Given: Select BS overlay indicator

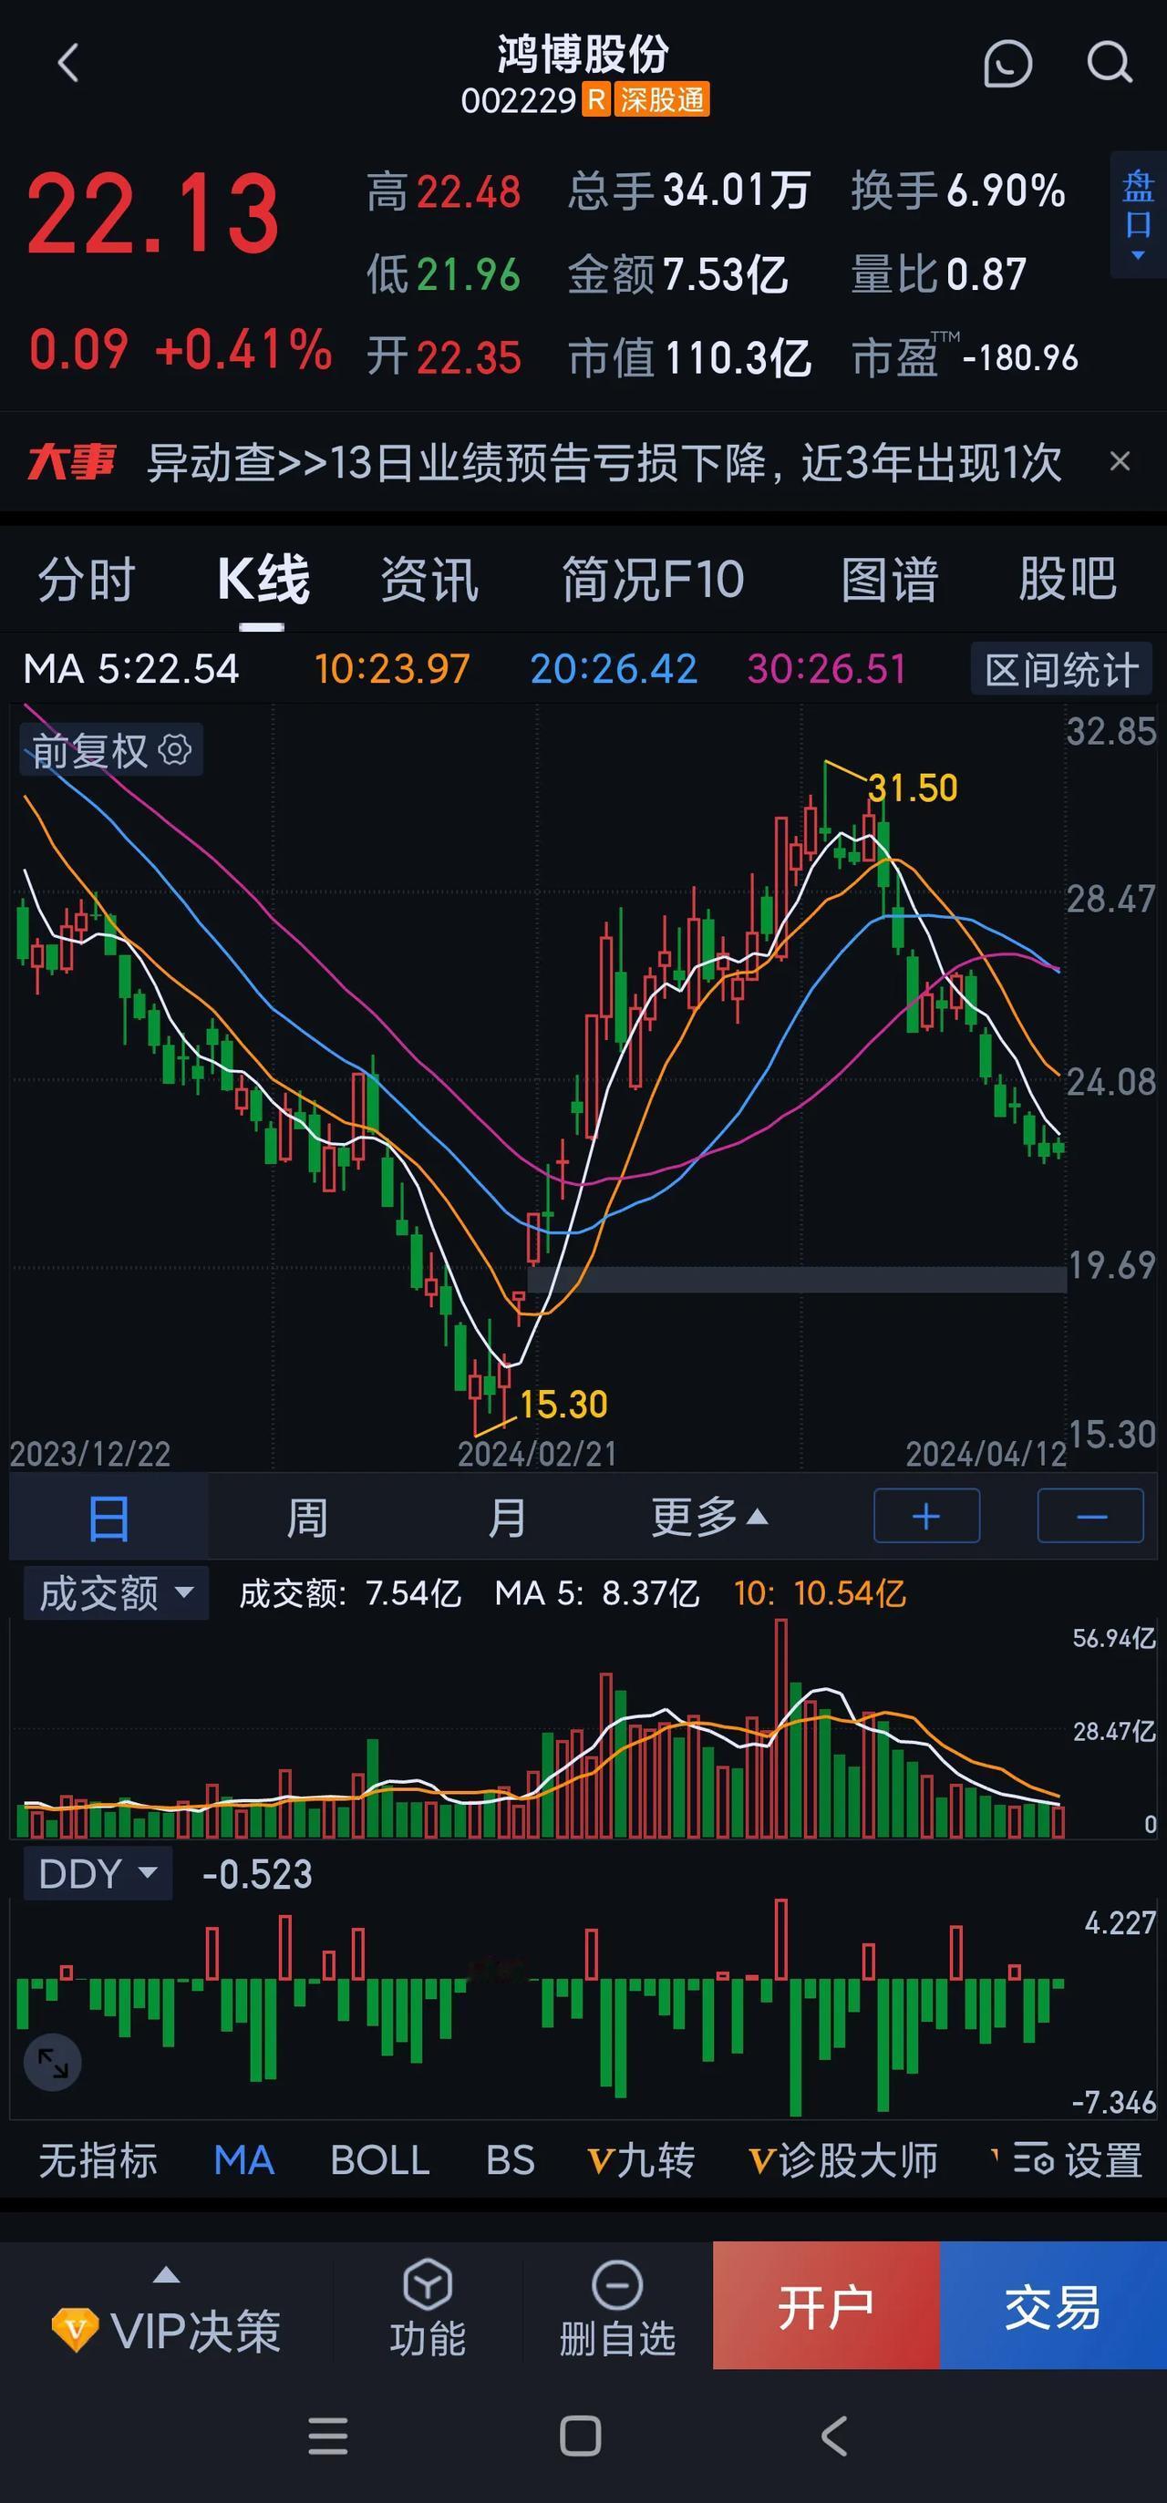Looking at the screenshot, I should coord(511,2161).
